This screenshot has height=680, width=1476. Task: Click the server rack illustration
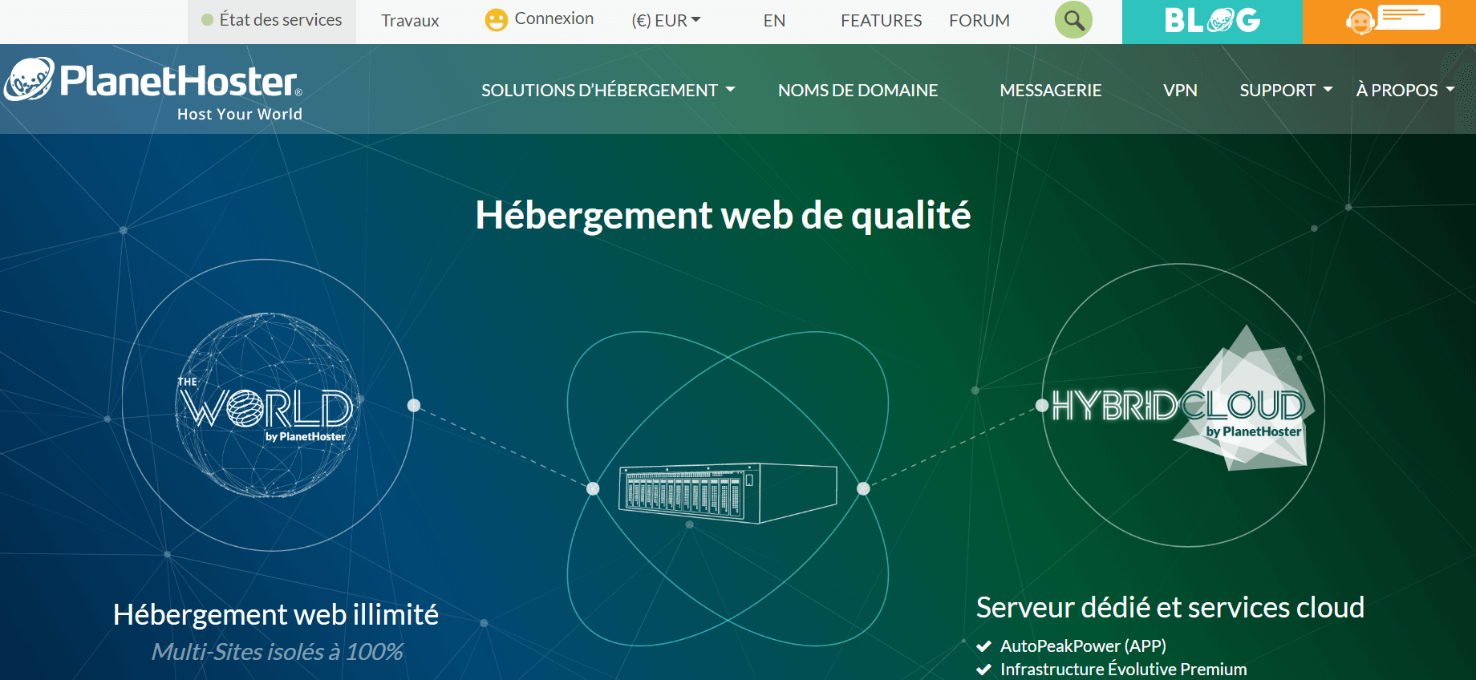728,493
